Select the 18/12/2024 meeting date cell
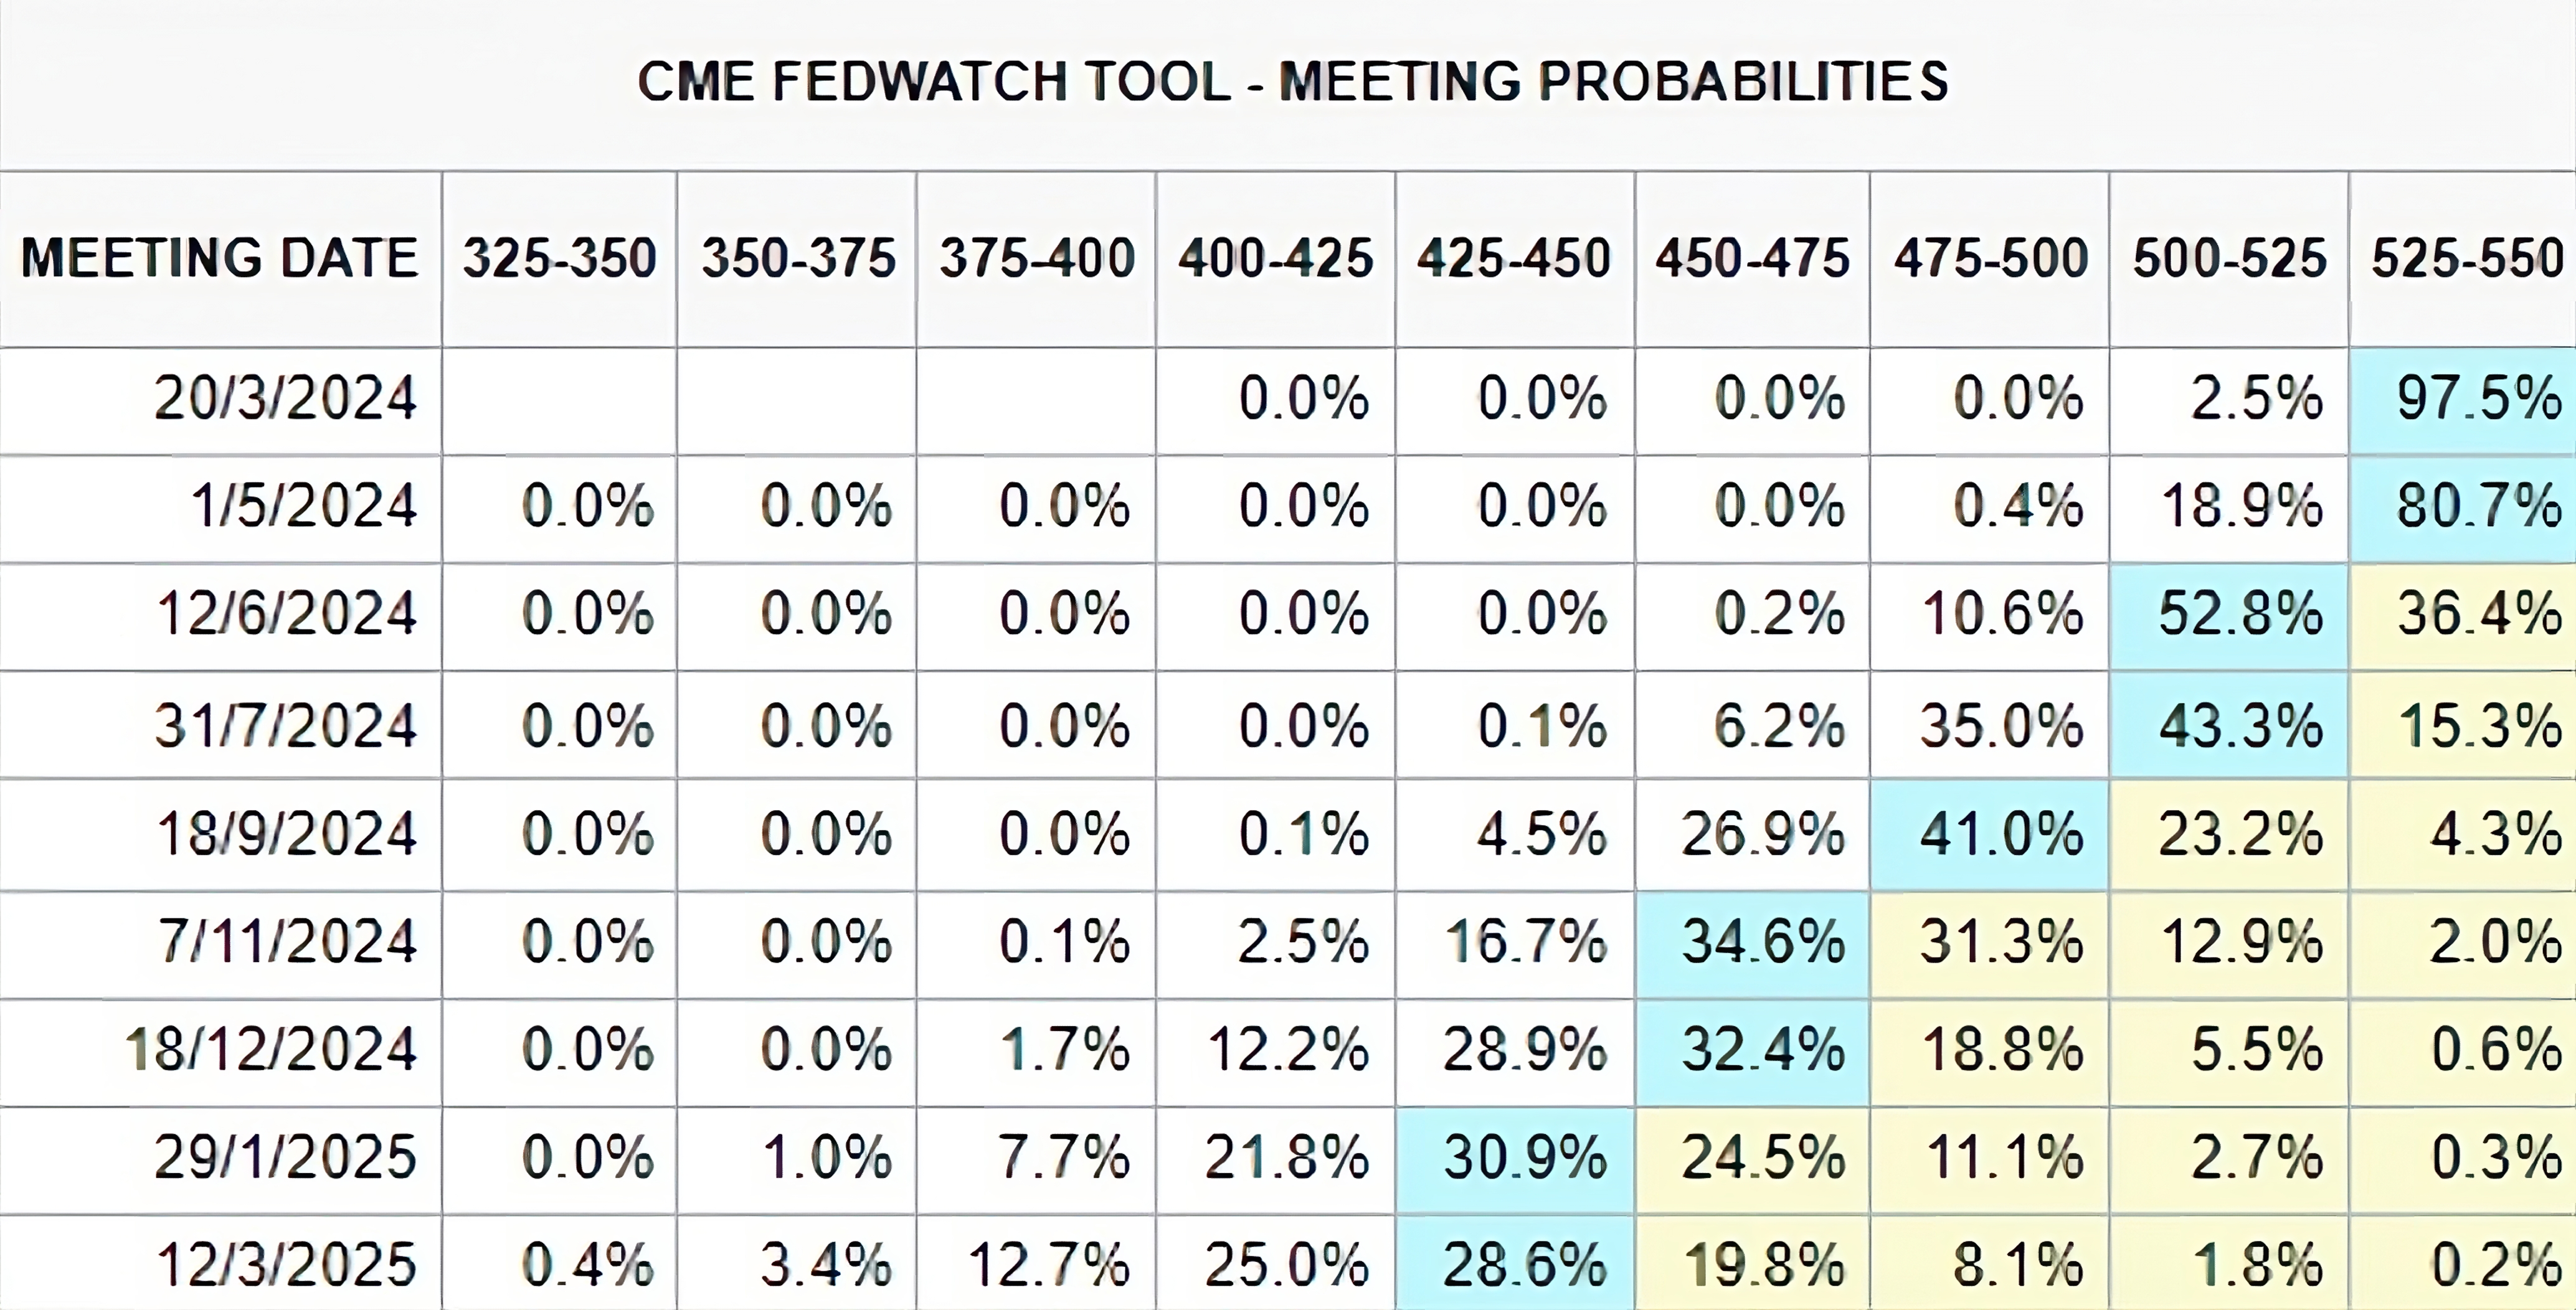2576x1310 pixels. 271,1050
